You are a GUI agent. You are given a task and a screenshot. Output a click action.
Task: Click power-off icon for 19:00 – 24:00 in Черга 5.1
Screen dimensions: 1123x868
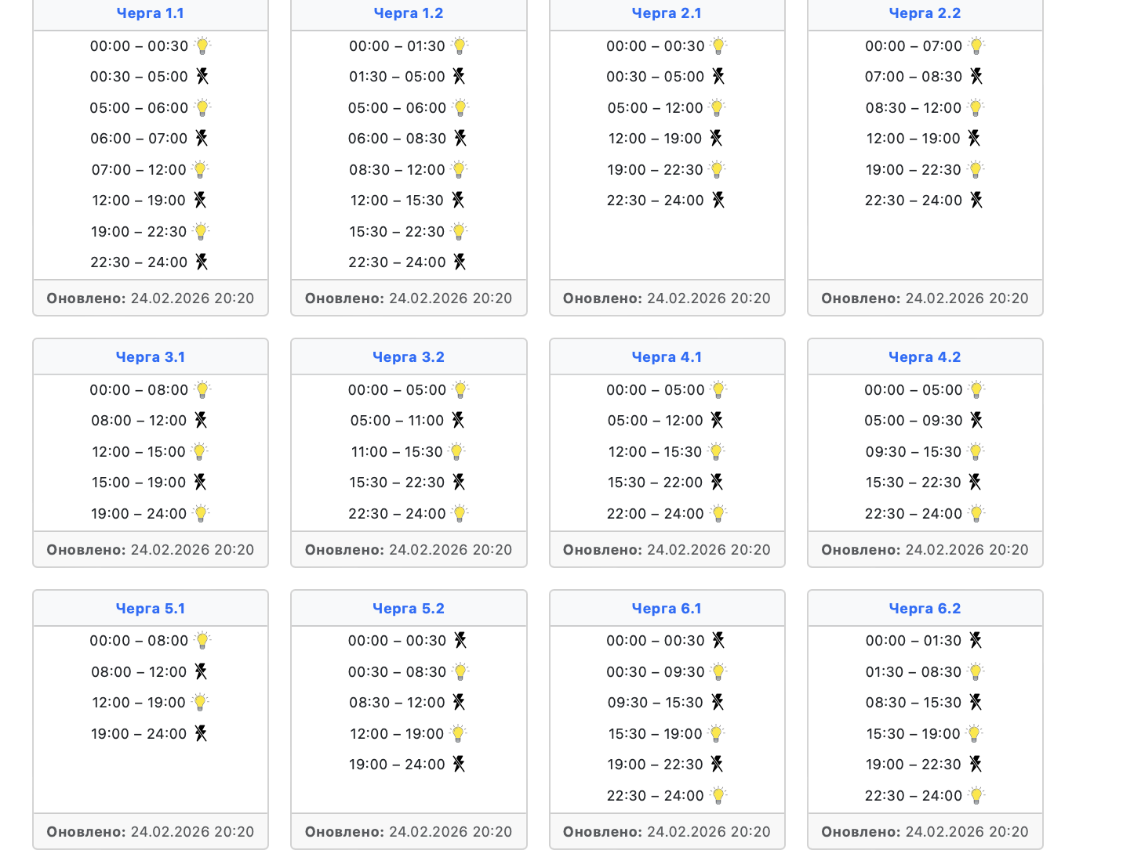coord(201,734)
